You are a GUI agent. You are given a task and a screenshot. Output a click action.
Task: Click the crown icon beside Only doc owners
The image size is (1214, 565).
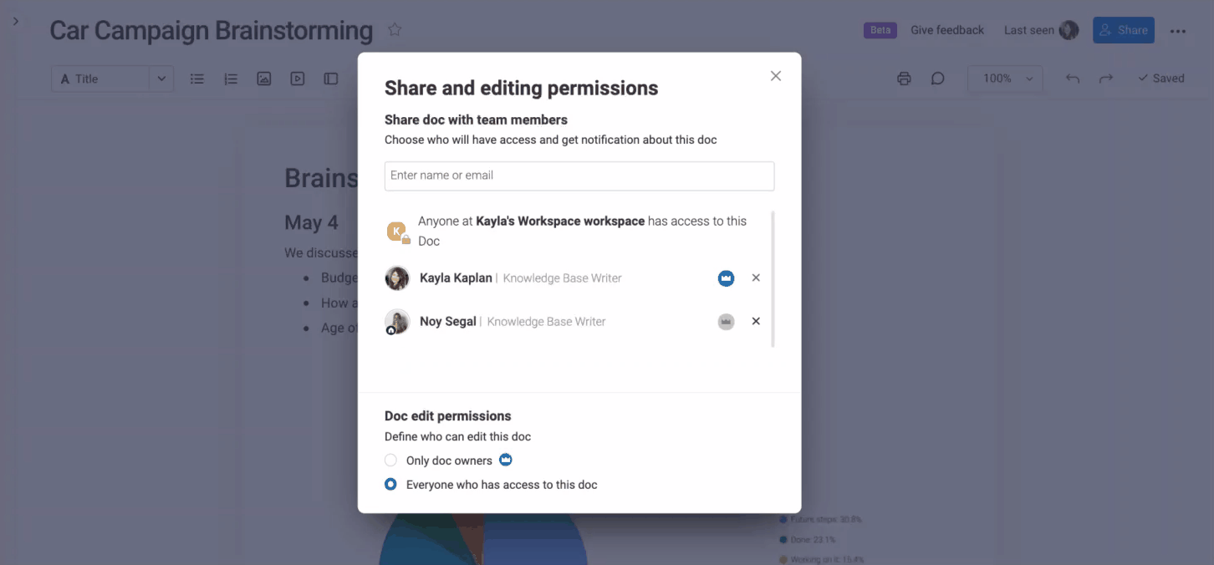[506, 460]
